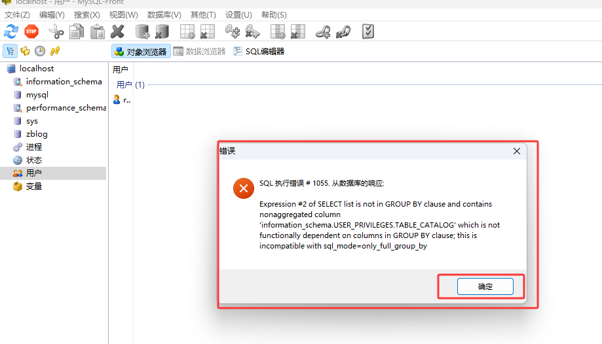This screenshot has height=344, width=602.
Task: Toggle the yellow footprints icon
Action: point(55,51)
